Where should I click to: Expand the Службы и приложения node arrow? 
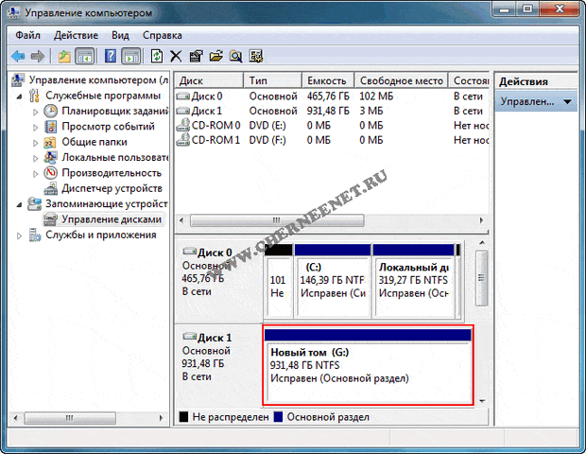[20, 236]
